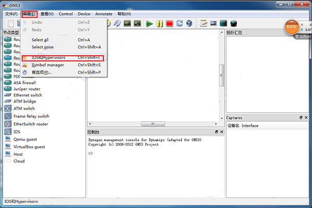Open the console terminal toolbar icon

[x=137, y=23]
